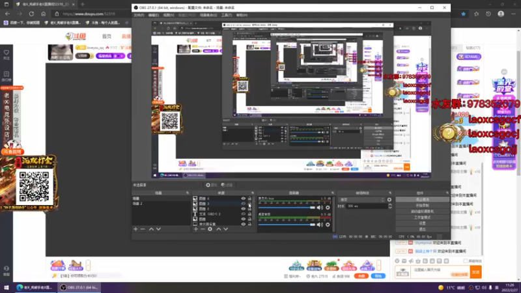
Task: Adjust first mixer channel volume slider
Action: [x=287, y=208]
